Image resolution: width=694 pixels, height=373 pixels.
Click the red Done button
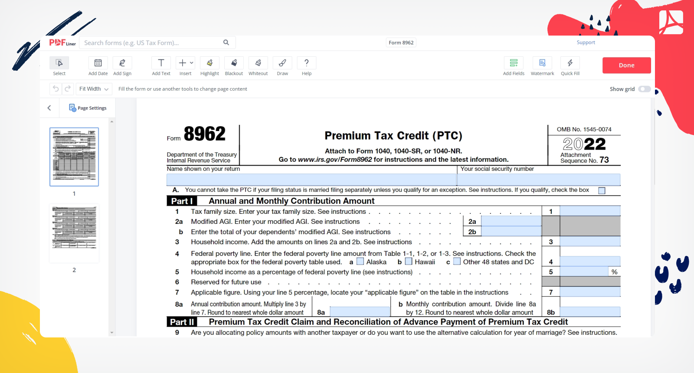pyautogui.click(x=626, y=65)
